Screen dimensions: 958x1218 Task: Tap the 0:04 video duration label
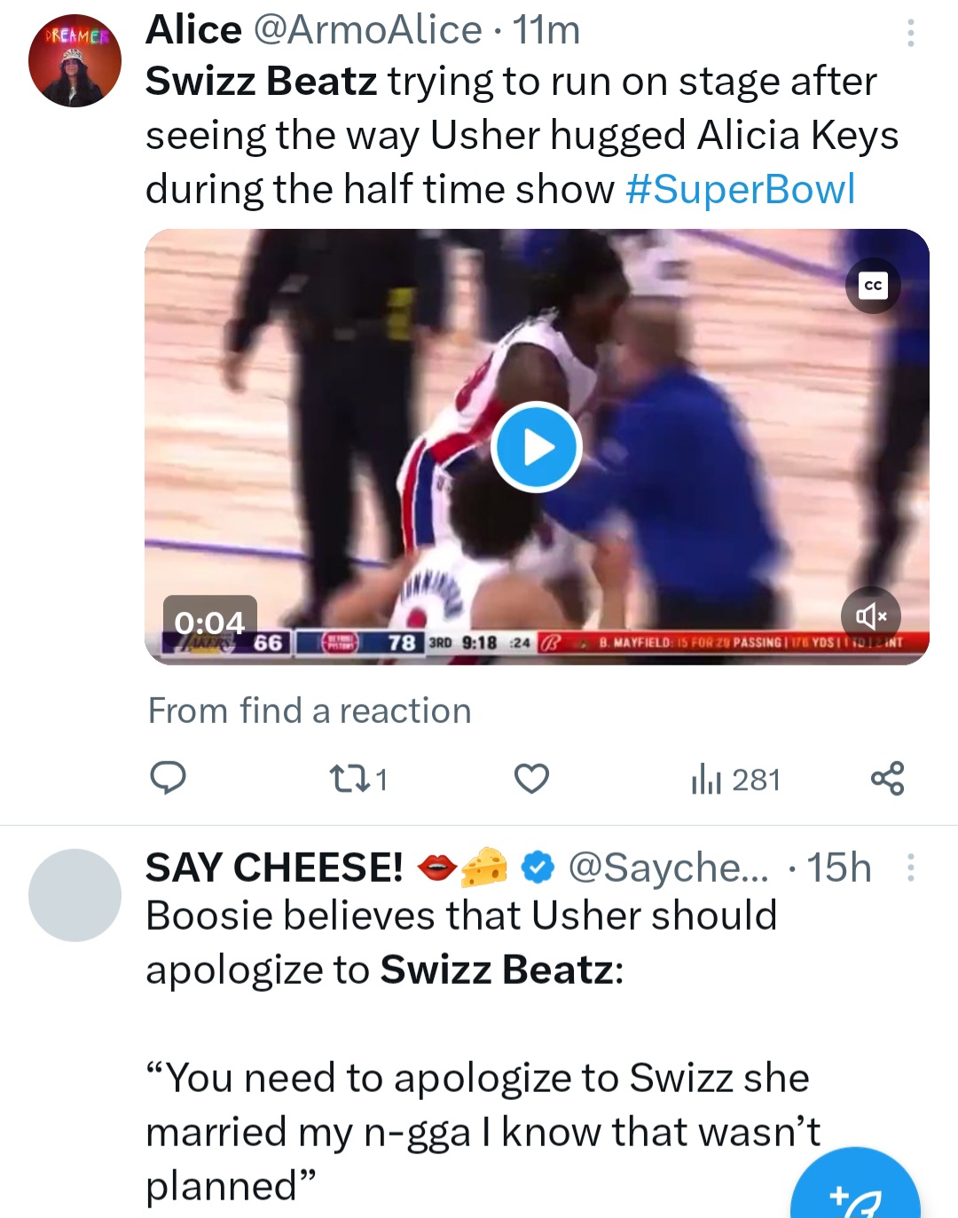point(209,622)
